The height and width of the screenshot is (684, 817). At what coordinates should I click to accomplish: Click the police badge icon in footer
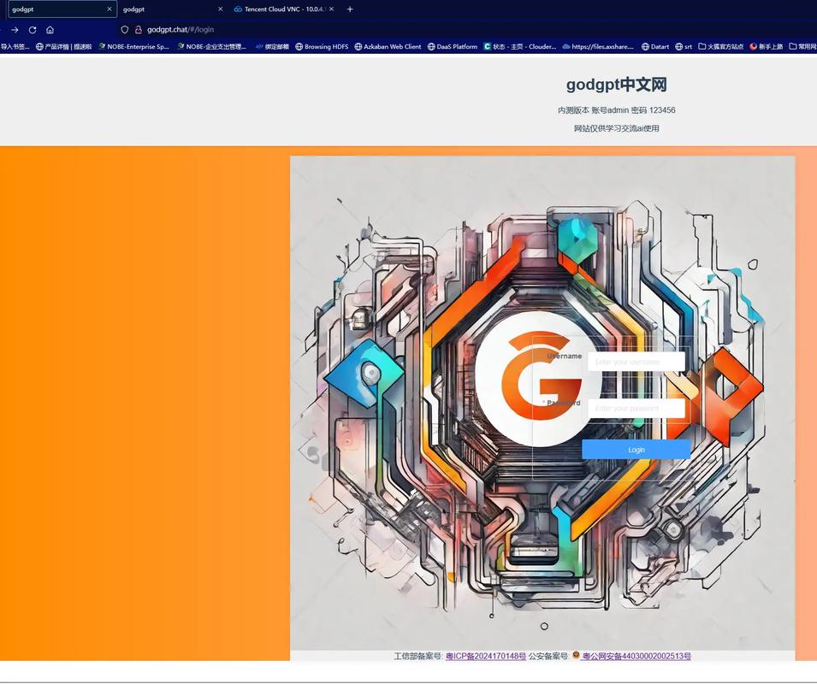point(576,655)
